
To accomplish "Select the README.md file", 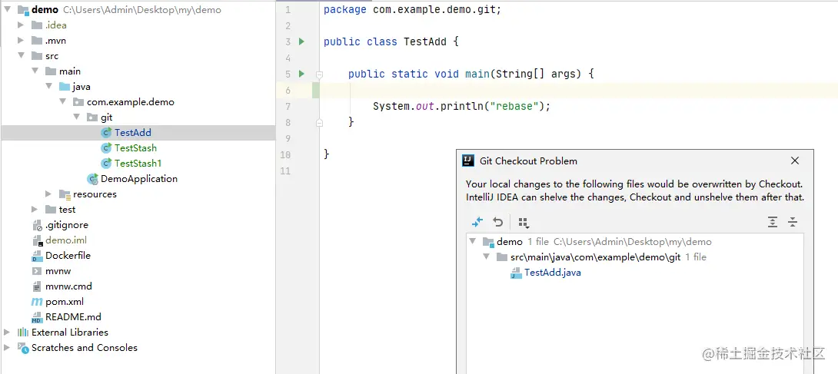I will click(73, 317).
